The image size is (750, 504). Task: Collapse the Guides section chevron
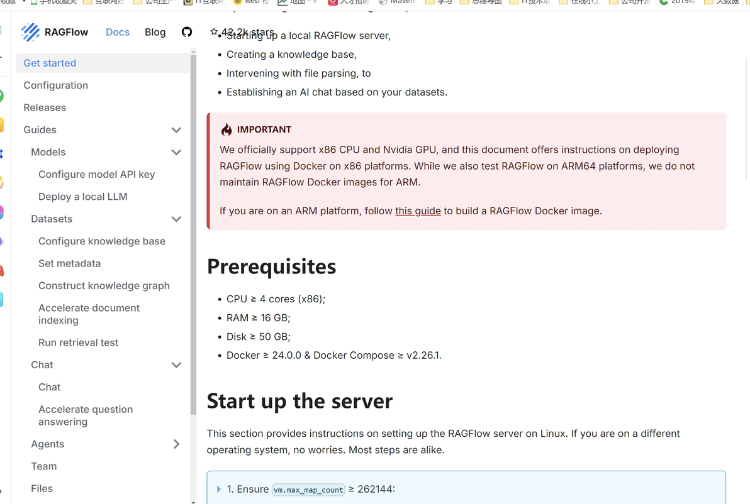[176, 130]
